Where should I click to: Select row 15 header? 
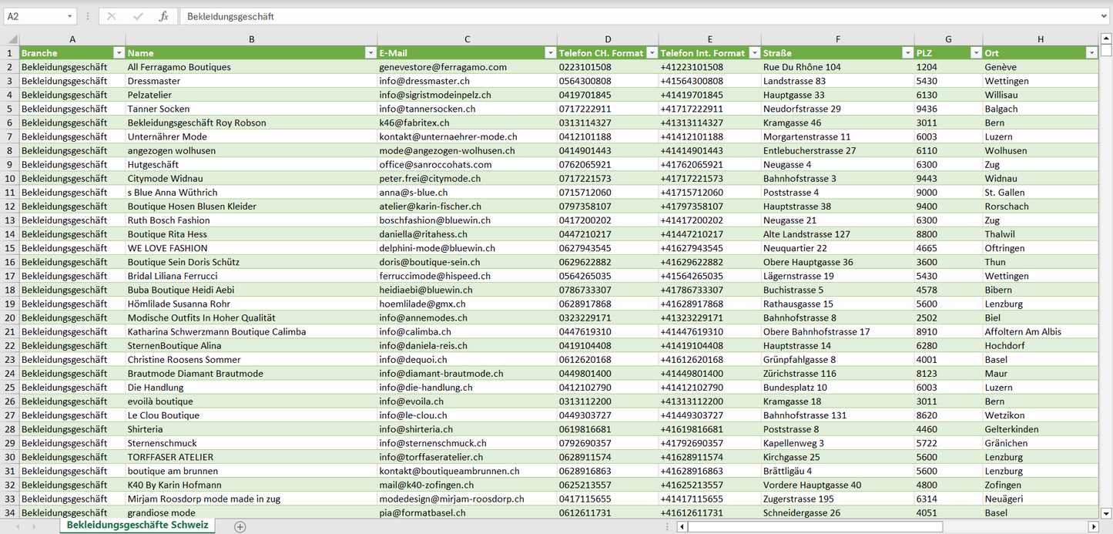[x=10, y=248]
